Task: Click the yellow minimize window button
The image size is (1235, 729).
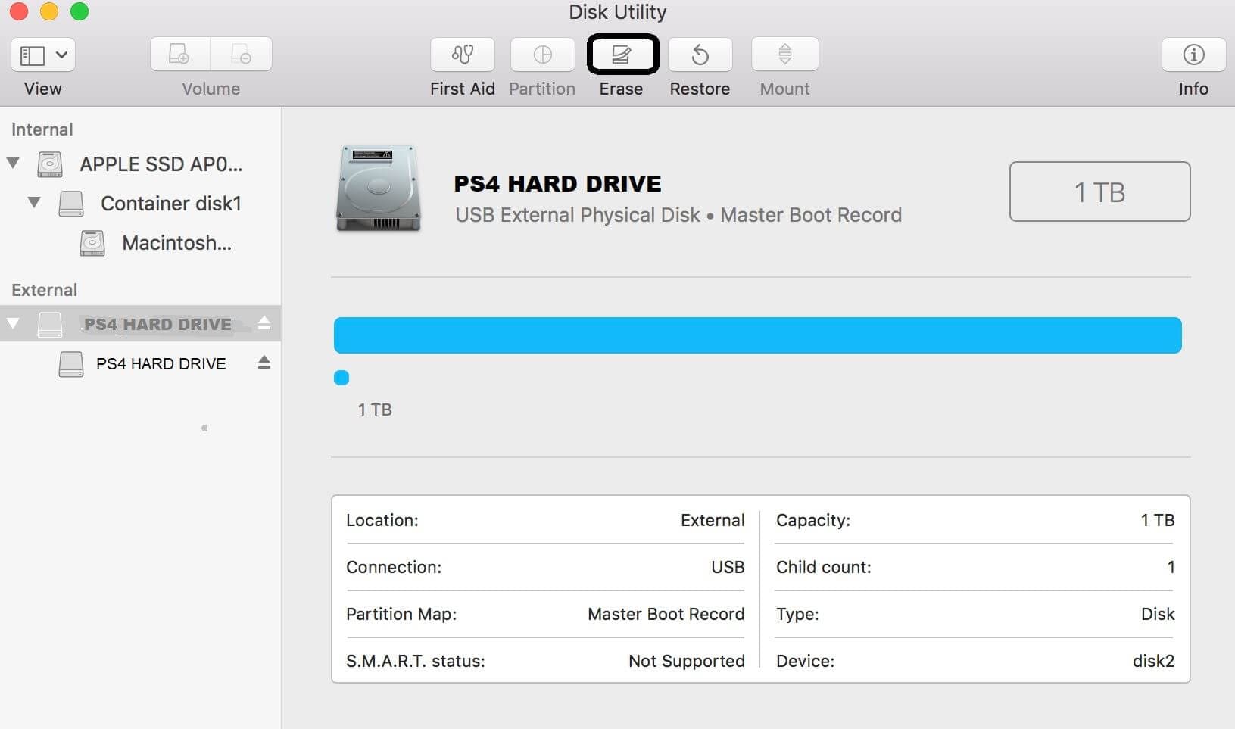Action: (48, 11)
